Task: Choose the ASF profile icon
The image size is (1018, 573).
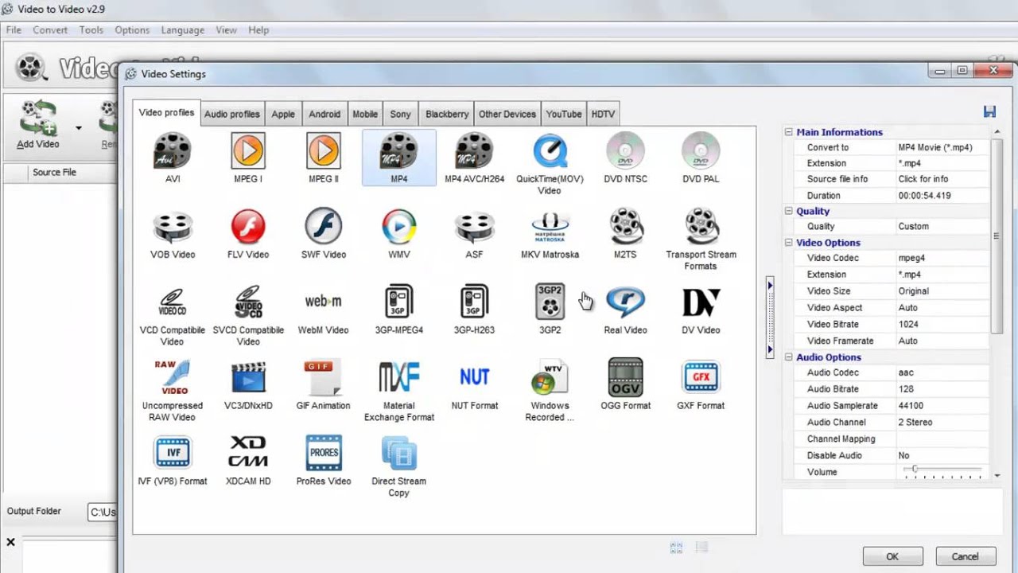Action: coord(475,233)
